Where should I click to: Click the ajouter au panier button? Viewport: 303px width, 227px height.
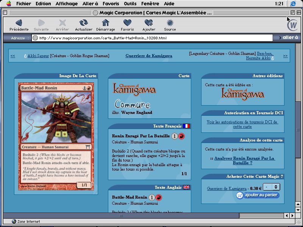point(258,195)
